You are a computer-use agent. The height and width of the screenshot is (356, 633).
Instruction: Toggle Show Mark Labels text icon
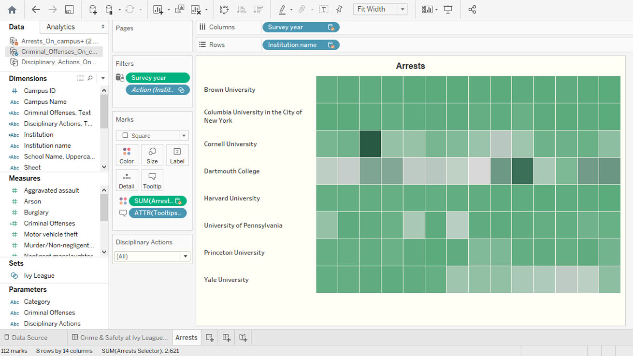tap(324, 9)
